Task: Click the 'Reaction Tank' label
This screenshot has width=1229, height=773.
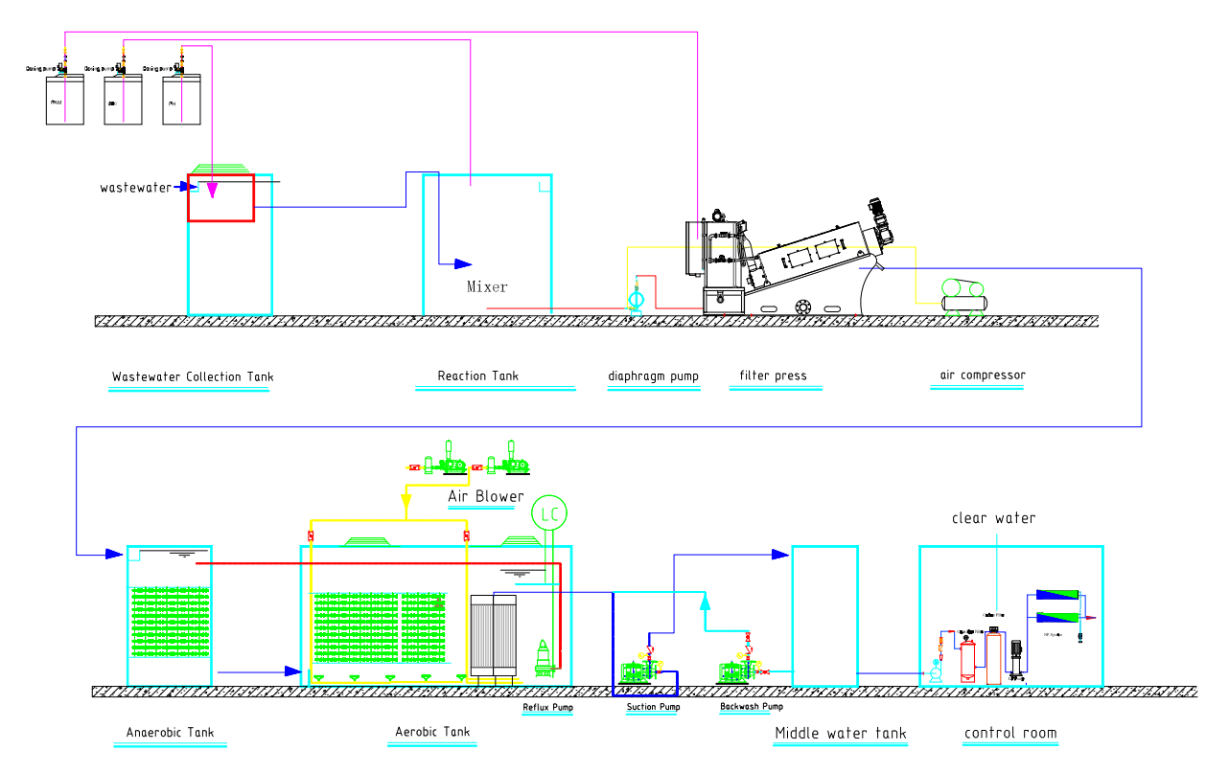Action: pos(478,375)
